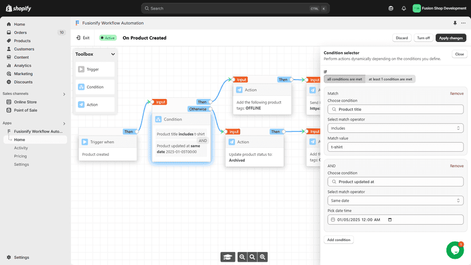Viewport: 471px width, 265px height.
Task: Close the Condition selector panel
Action: click(x=459, y=54)
